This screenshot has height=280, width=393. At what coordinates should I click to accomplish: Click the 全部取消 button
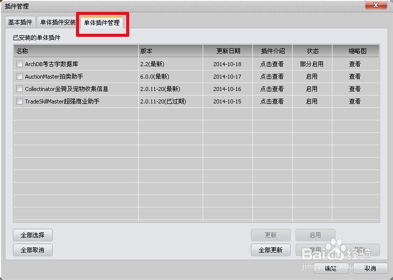point(33,250)
